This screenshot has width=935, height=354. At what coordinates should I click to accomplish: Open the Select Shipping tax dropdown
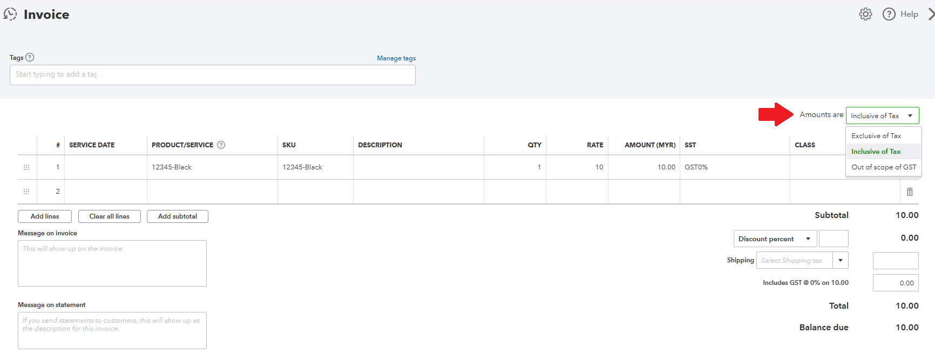pyautogui.click(x=840, y=260)
